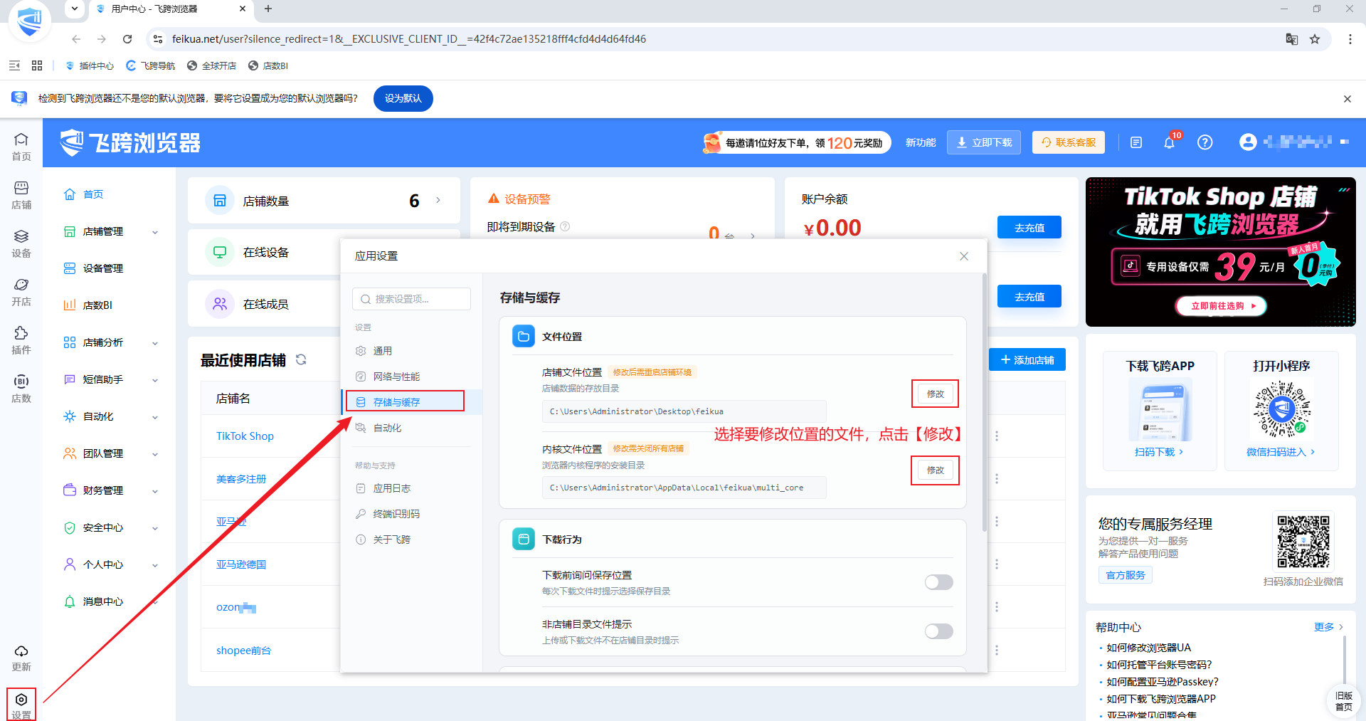The height and width of the screenshot is (721, 1366).
Task: Open 店数 in the far-left icon rail
Action: click(21, 389)
